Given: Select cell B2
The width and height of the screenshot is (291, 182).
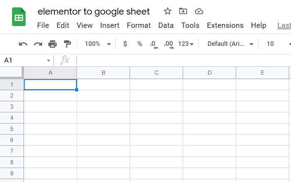Looking at the screenshot, I should tap(104, 96).
